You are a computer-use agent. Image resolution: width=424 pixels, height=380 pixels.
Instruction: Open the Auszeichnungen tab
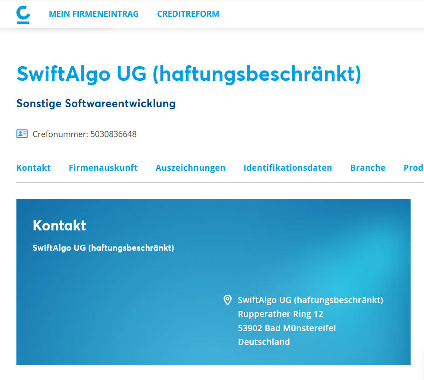(190, 168)
